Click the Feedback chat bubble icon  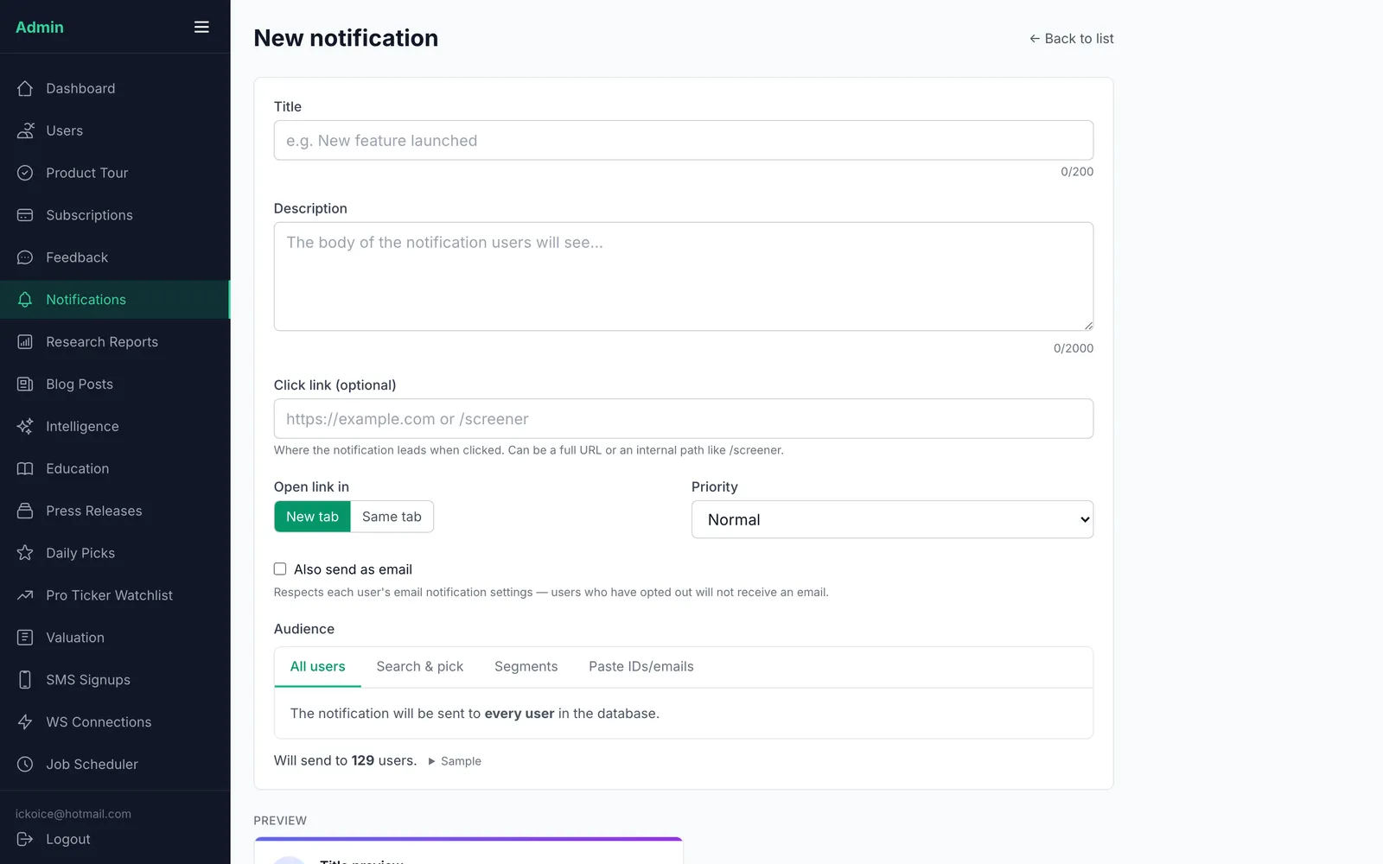tap(25, 257)
